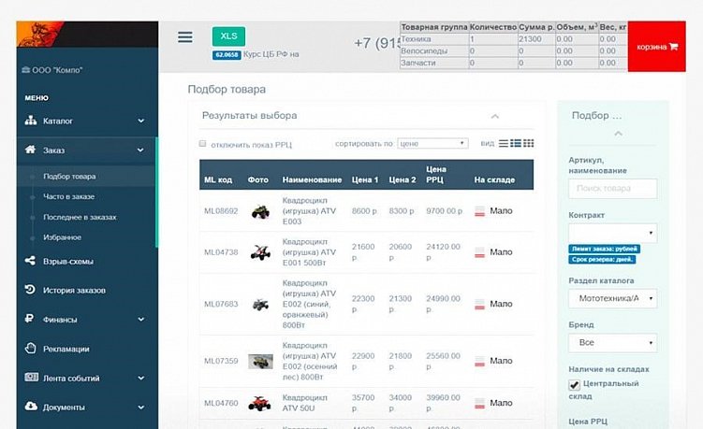This screenshot has width=703, height=429.
Task: Click the Лимит заказа: рублей badge
Action: point(604,249)
